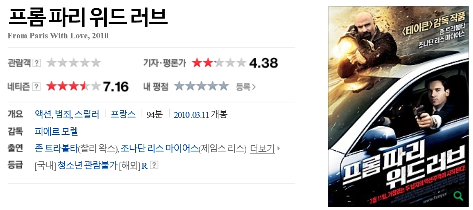Viewport: 473px width, 210px height.
Task: Click the help icon next to 관람객
Action: [36, 63]
